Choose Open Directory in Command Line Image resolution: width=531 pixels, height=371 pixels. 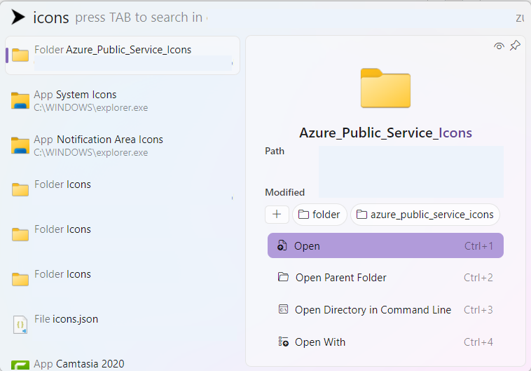pyautogui.click(x=385, y=309)
